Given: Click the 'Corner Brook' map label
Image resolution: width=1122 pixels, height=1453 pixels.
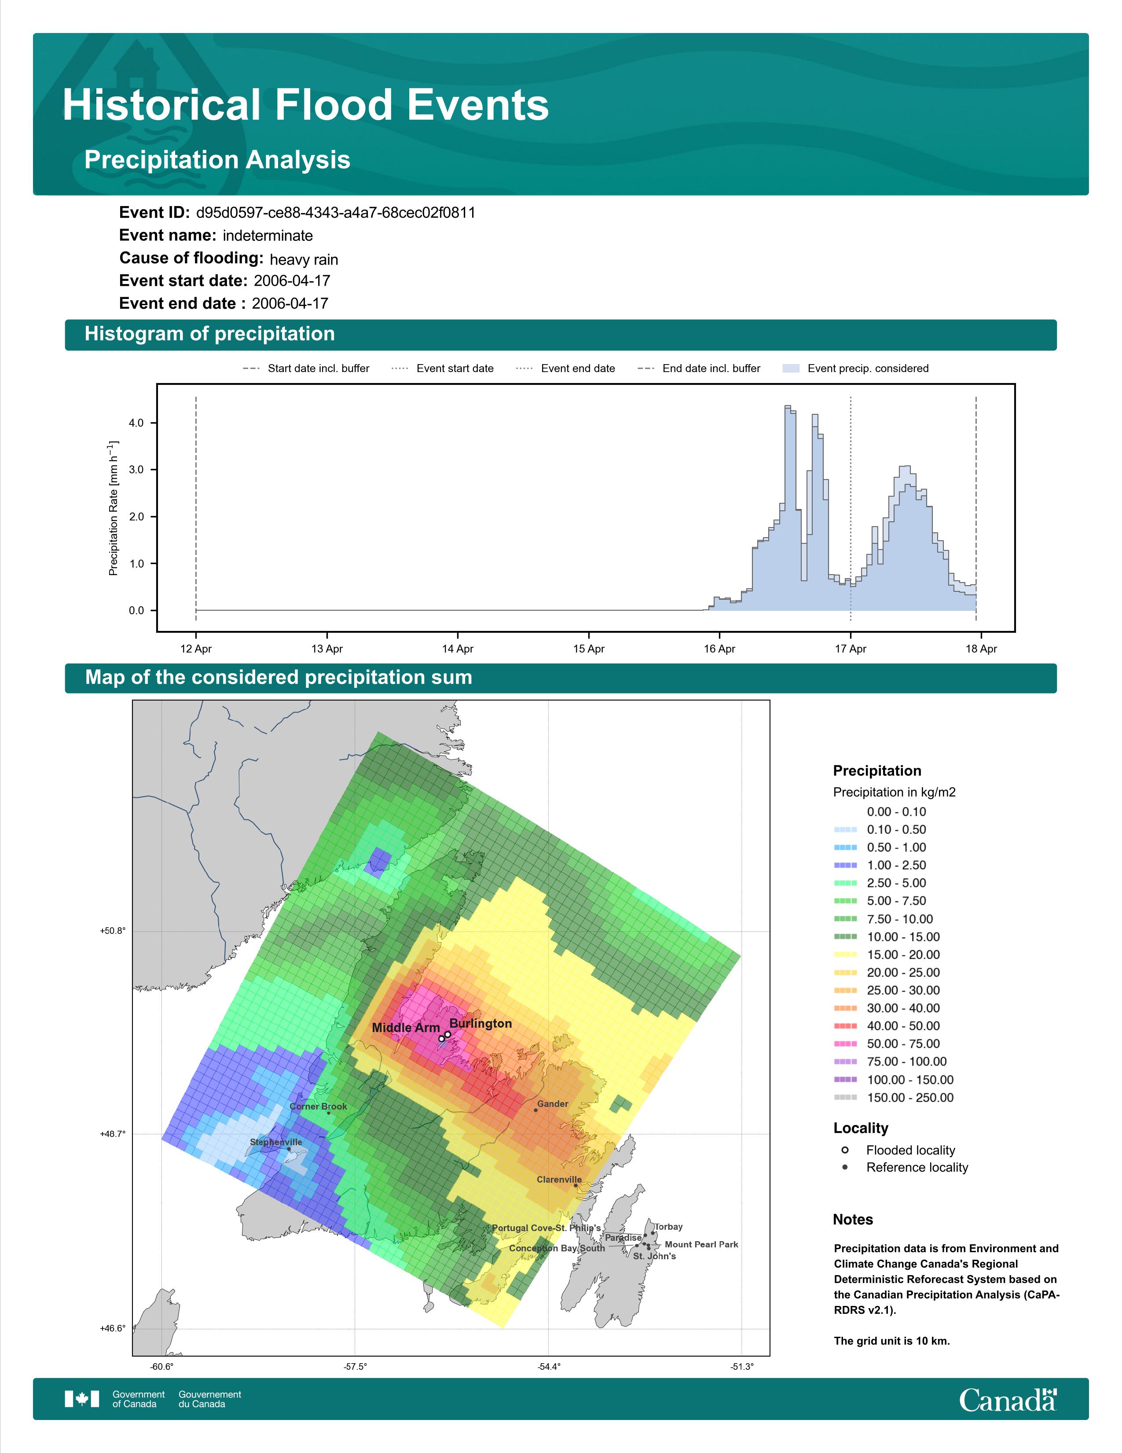Looking at the screenshot, I should [x=319, y=1106].
